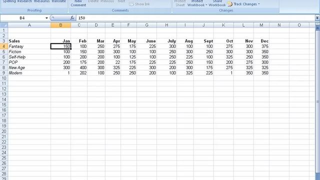Click the Fantasy December value 375
The height and width of the screenshot is (180, 320).
pos(261,46)
